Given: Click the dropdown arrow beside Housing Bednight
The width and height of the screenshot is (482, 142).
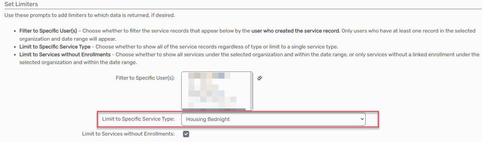Looking at the screenshot, I should [x=361, y=119].
